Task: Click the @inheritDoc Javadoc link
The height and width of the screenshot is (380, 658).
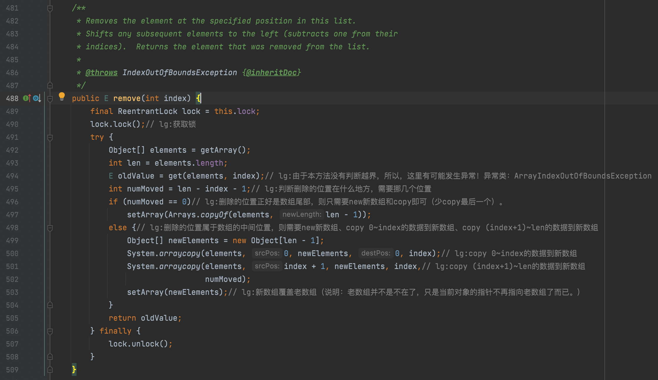Action: click(271, 73)
